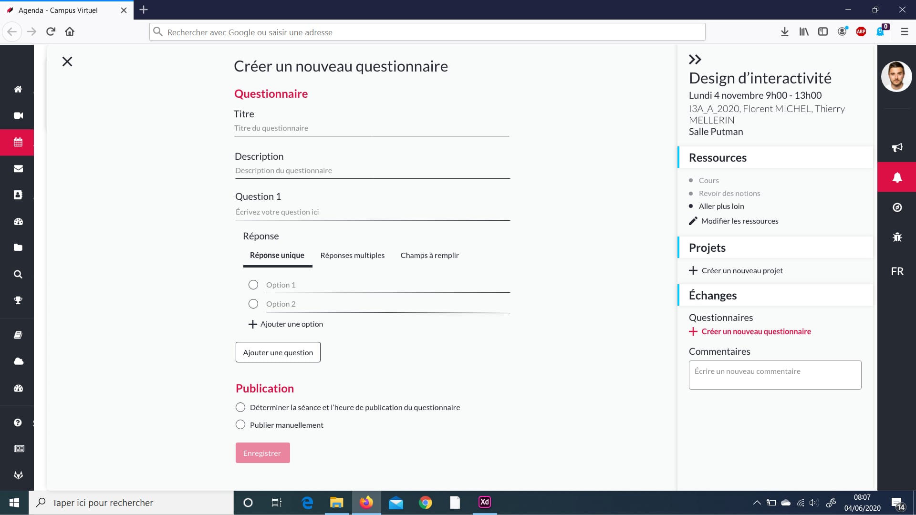Open notifications bell icon
The width and height of the screenshot is (916, 515).
(x=897, y=177)
